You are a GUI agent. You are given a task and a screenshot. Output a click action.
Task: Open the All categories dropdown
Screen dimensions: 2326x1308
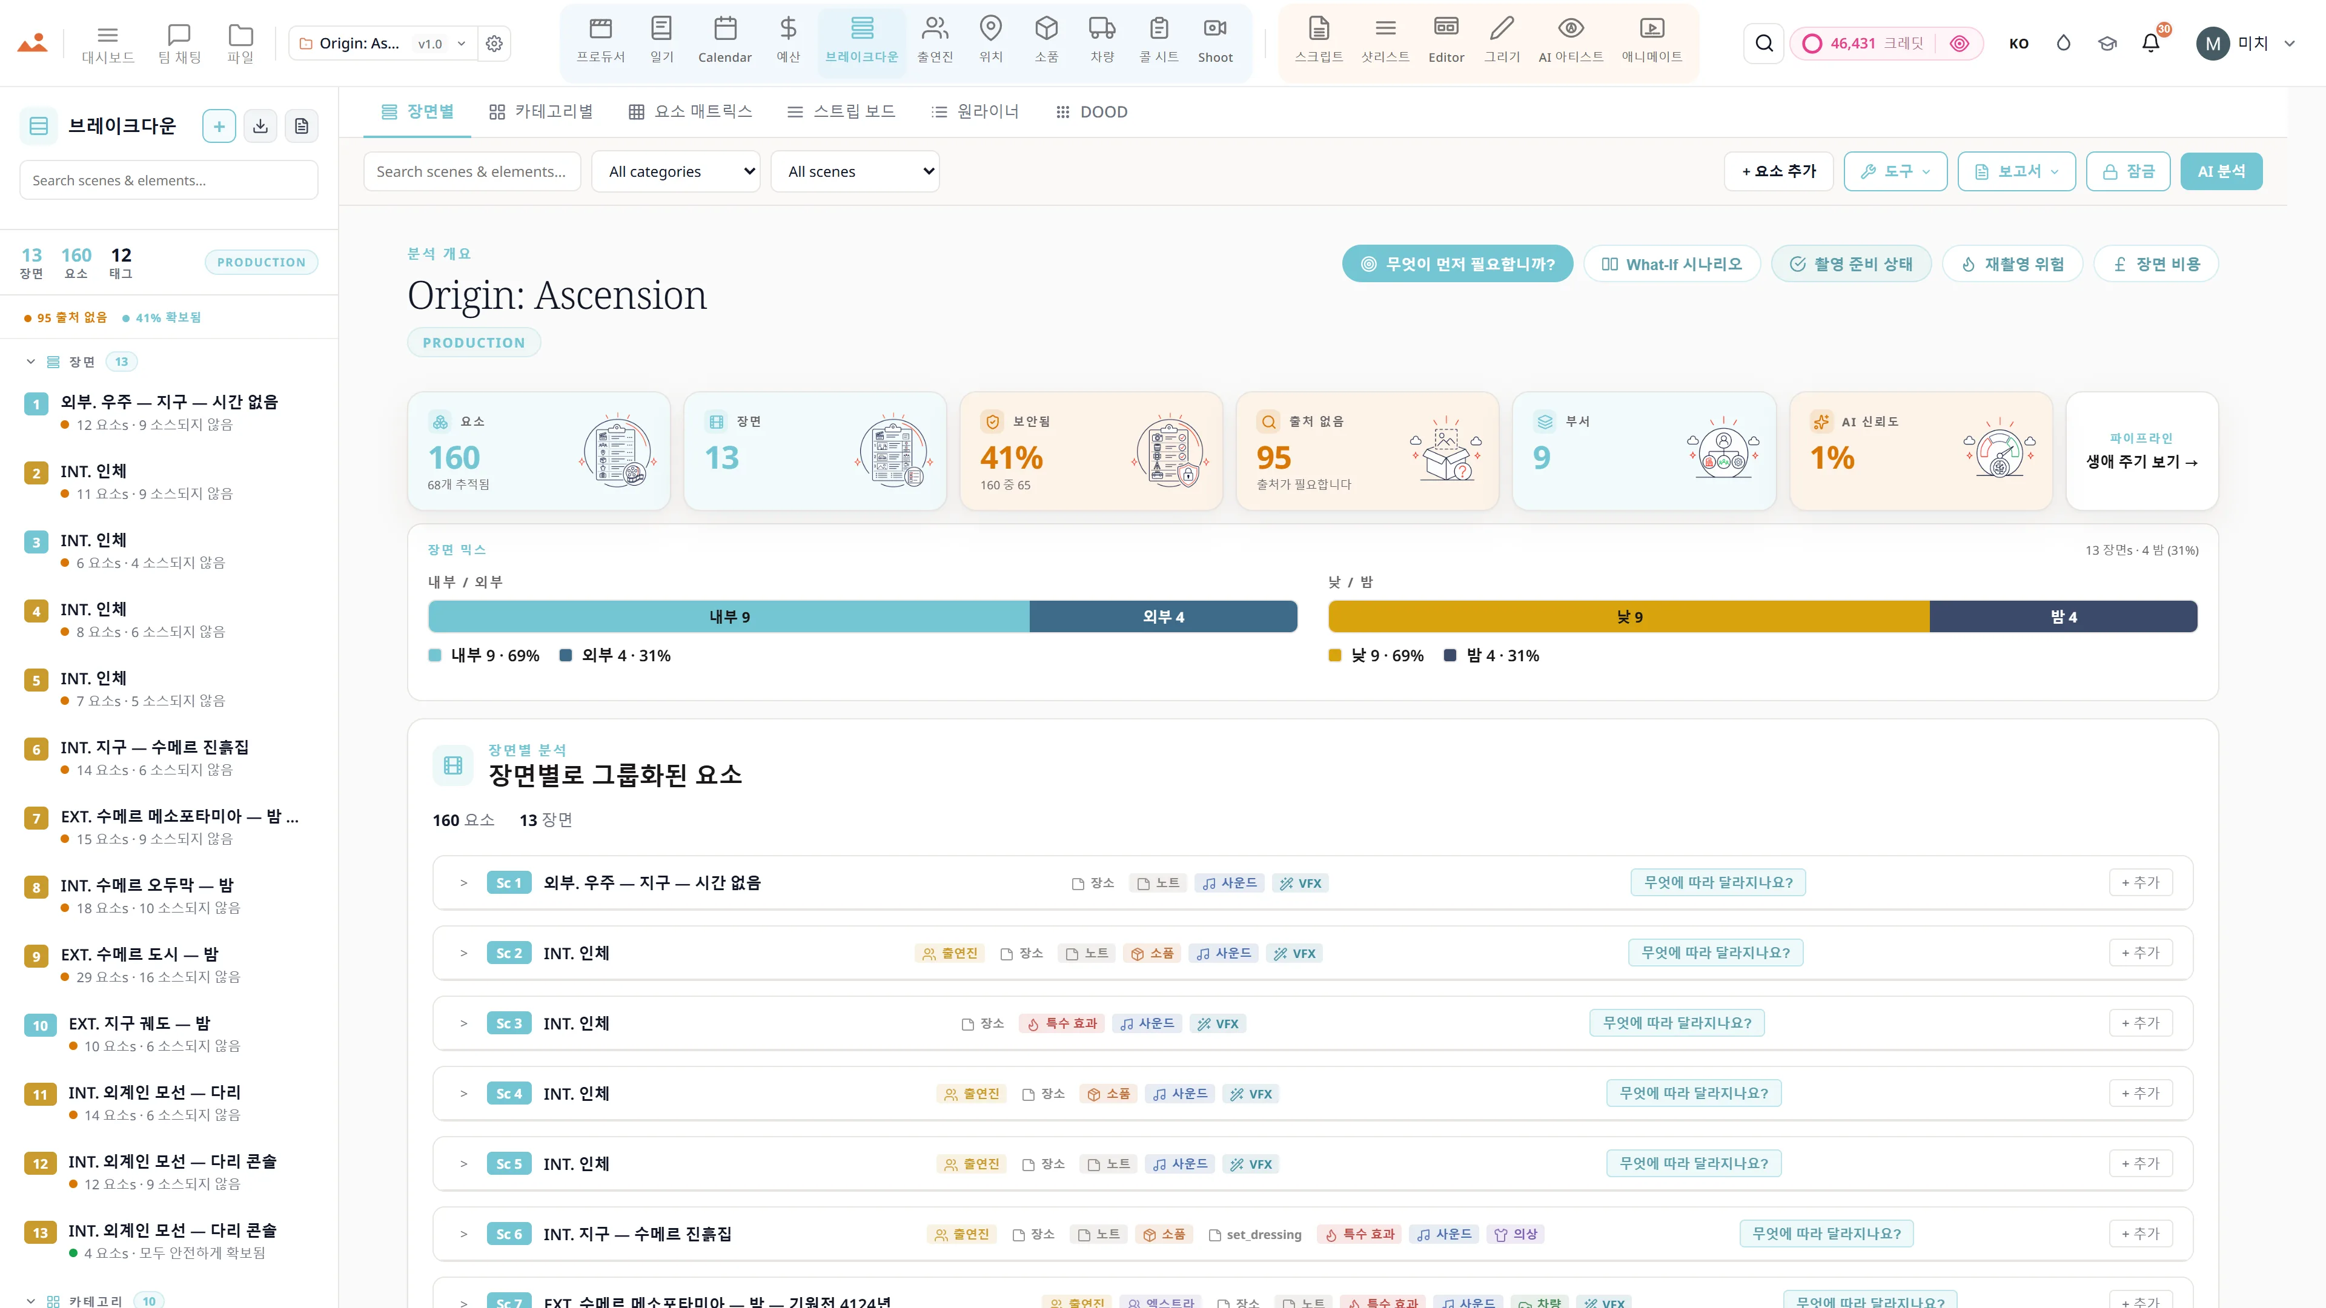pyautogui.click(x=675, y=171)
